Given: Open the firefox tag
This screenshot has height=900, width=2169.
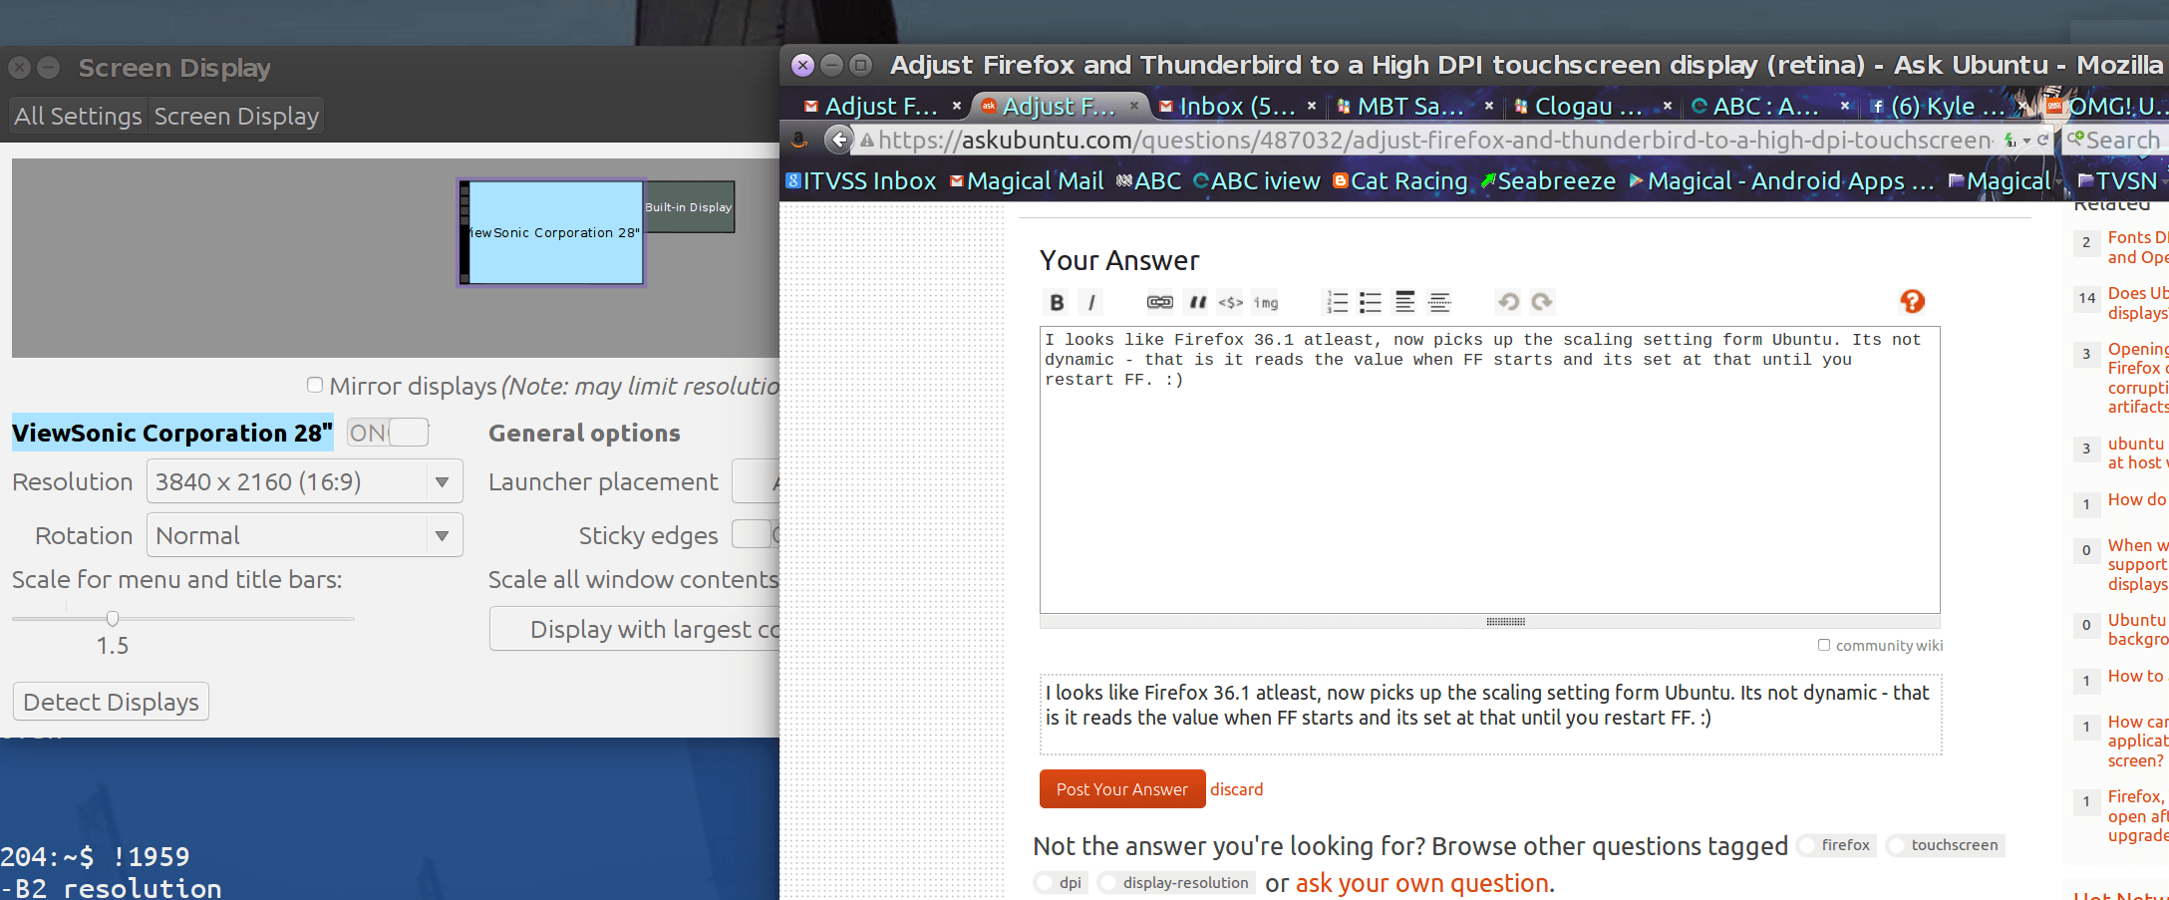Looking at the screenshot, I should pyautogui.click(x=1838, y=845).
